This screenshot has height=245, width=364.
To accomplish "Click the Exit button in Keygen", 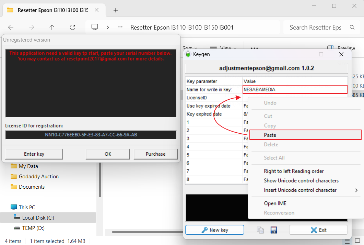I will (x=318, y=230).
